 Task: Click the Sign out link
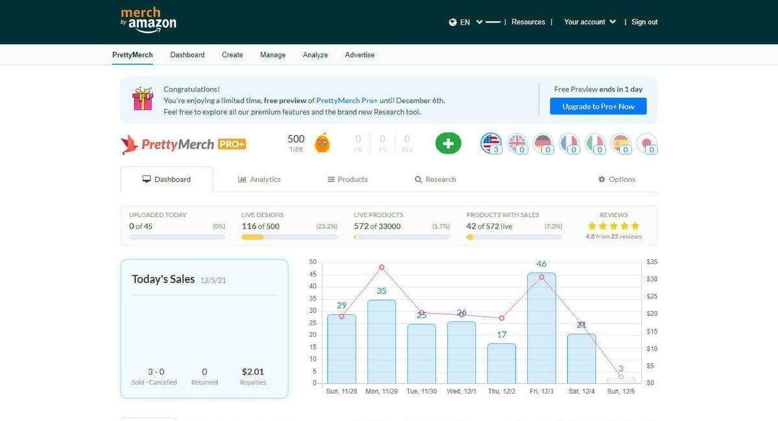[x=644, y=22]
